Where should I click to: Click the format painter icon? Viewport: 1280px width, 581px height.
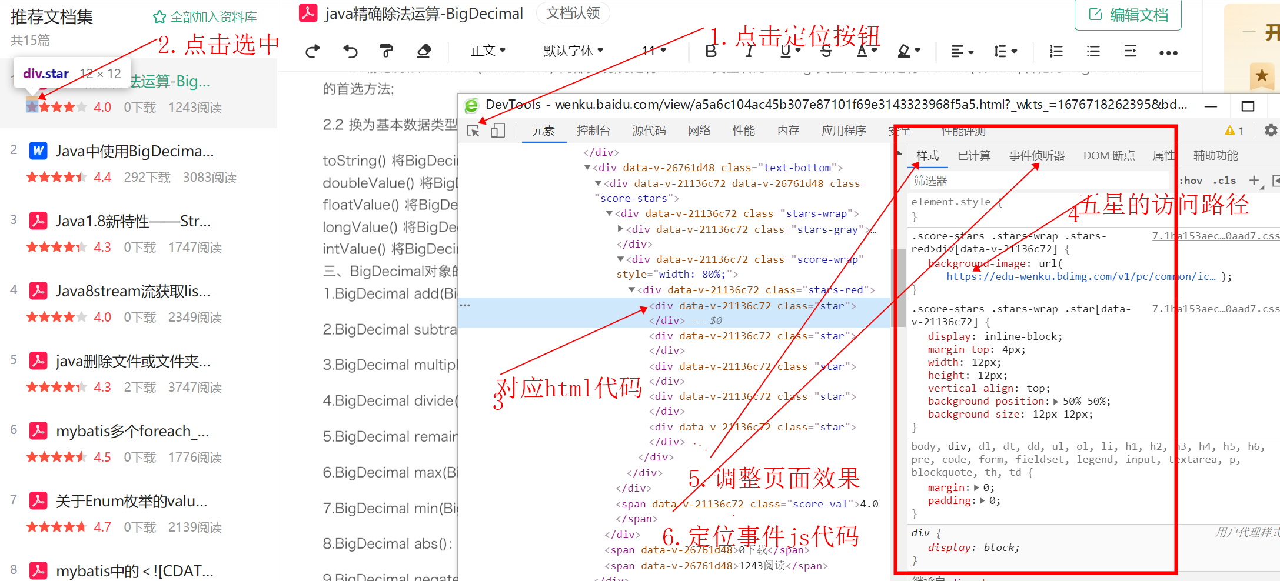pyautogui.click(x=387, y=51)
